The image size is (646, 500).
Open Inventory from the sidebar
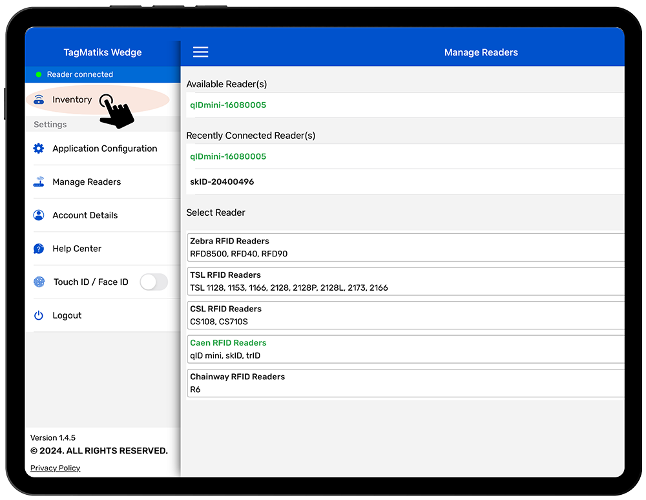point(72,99)
